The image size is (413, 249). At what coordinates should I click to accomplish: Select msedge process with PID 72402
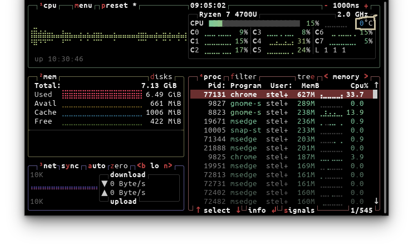282,192
